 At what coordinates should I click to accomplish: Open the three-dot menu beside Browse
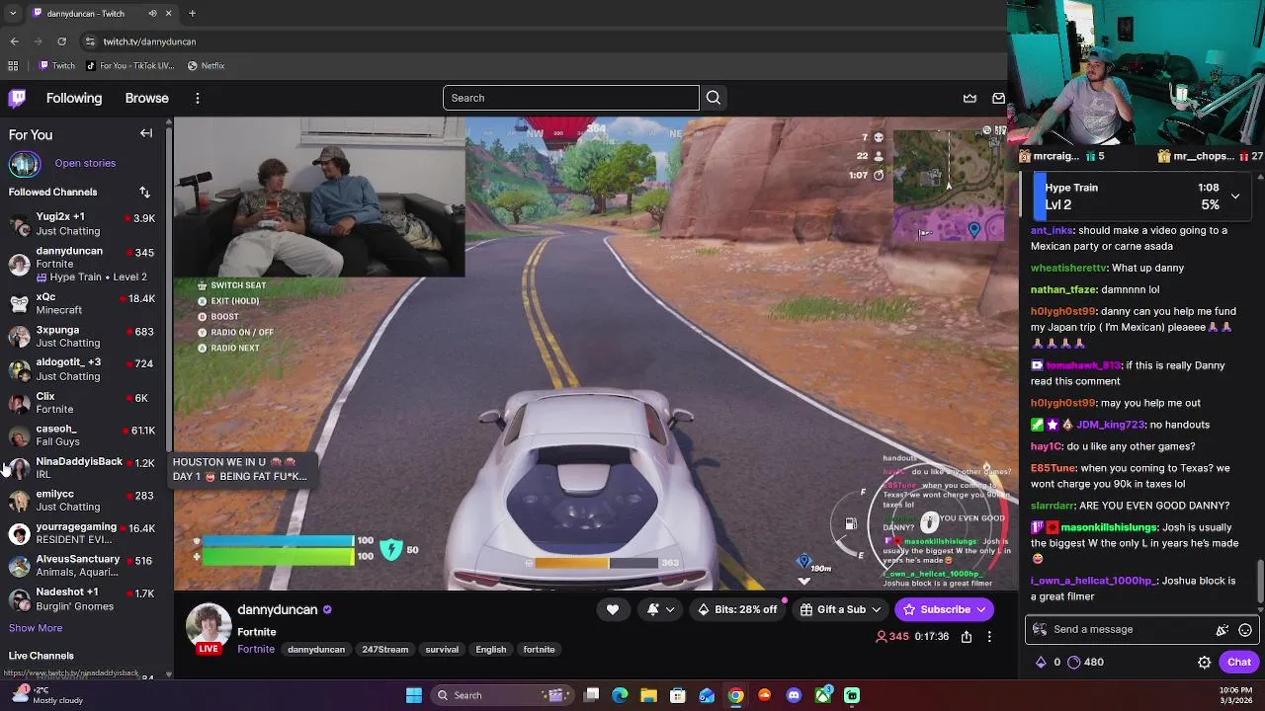[x=198, y=98]
